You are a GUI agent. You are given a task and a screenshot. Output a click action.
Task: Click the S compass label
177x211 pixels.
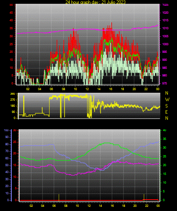click(x=167, y=106)
